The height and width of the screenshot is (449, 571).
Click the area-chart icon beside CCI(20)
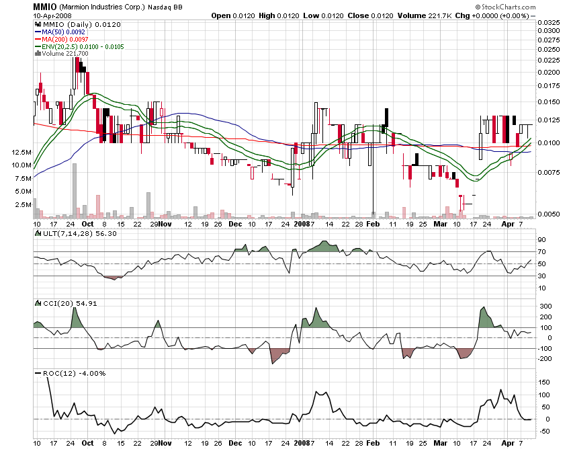tap(38, 303)
